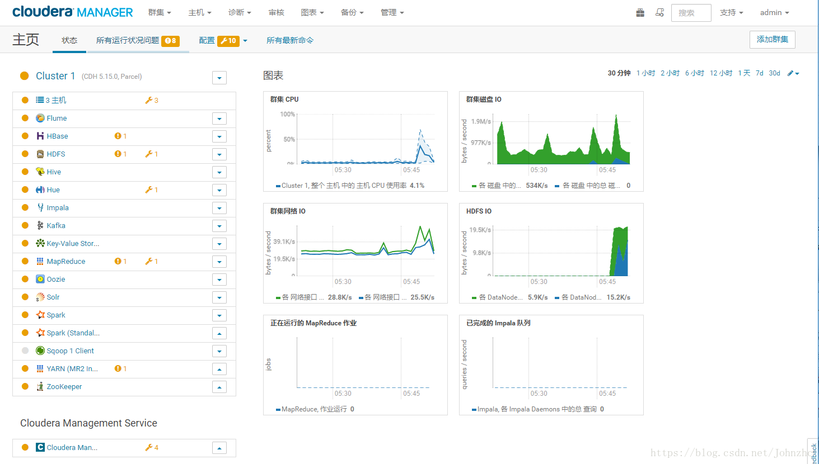This screenshot has height=464, width=819.
Task: Click the Cloudera Management Service icon
Action: 40,447
